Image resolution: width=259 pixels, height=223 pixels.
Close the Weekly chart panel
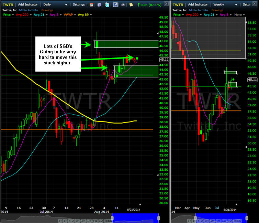(x=255, y=3)
